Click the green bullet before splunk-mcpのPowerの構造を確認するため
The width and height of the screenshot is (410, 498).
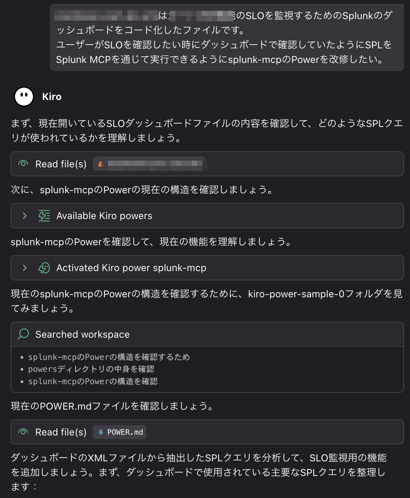(x=22, y=357)
